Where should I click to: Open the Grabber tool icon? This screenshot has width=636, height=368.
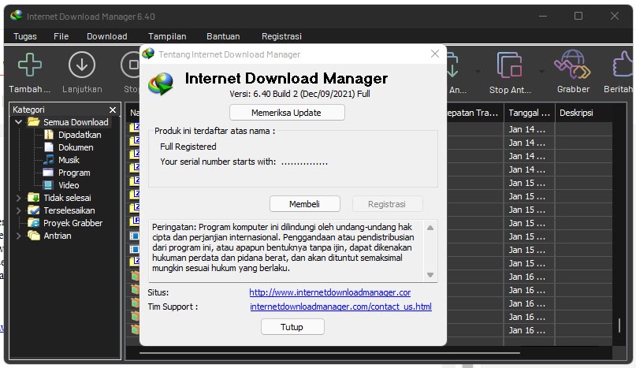pyautogui.click(x=572, y=65)
